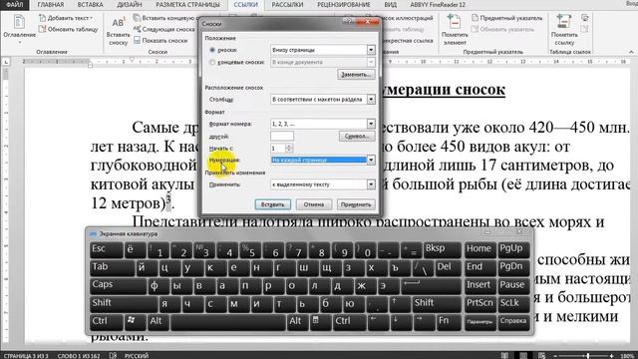Click the Del key on on-screen keyboard

click(448, 268)
